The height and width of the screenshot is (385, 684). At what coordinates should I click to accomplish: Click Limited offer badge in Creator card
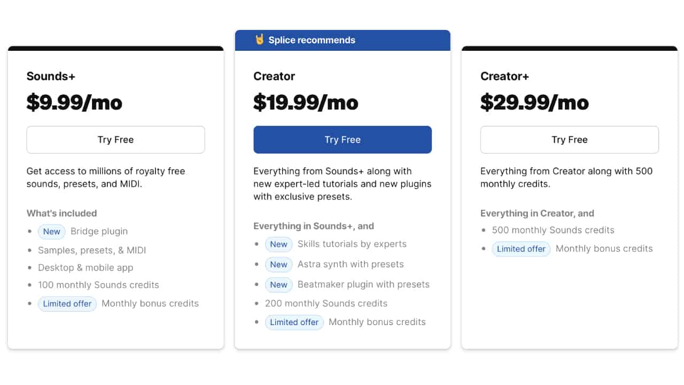click(x=294, y=322)
